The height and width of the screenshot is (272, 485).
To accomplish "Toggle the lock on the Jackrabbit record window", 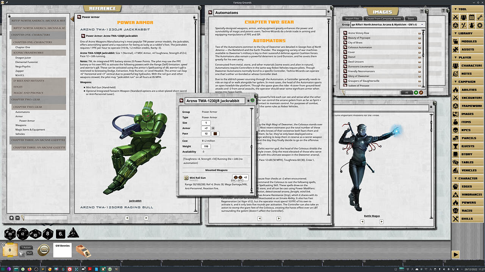I will click(x=248, y=100).
